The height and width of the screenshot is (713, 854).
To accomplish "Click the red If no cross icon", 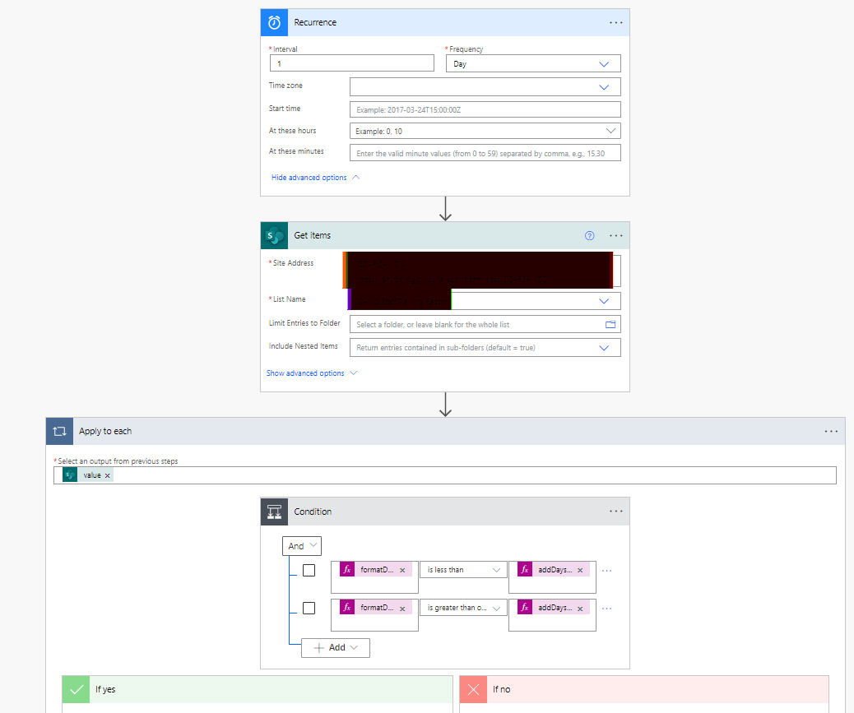I will (x=473, y=690).
